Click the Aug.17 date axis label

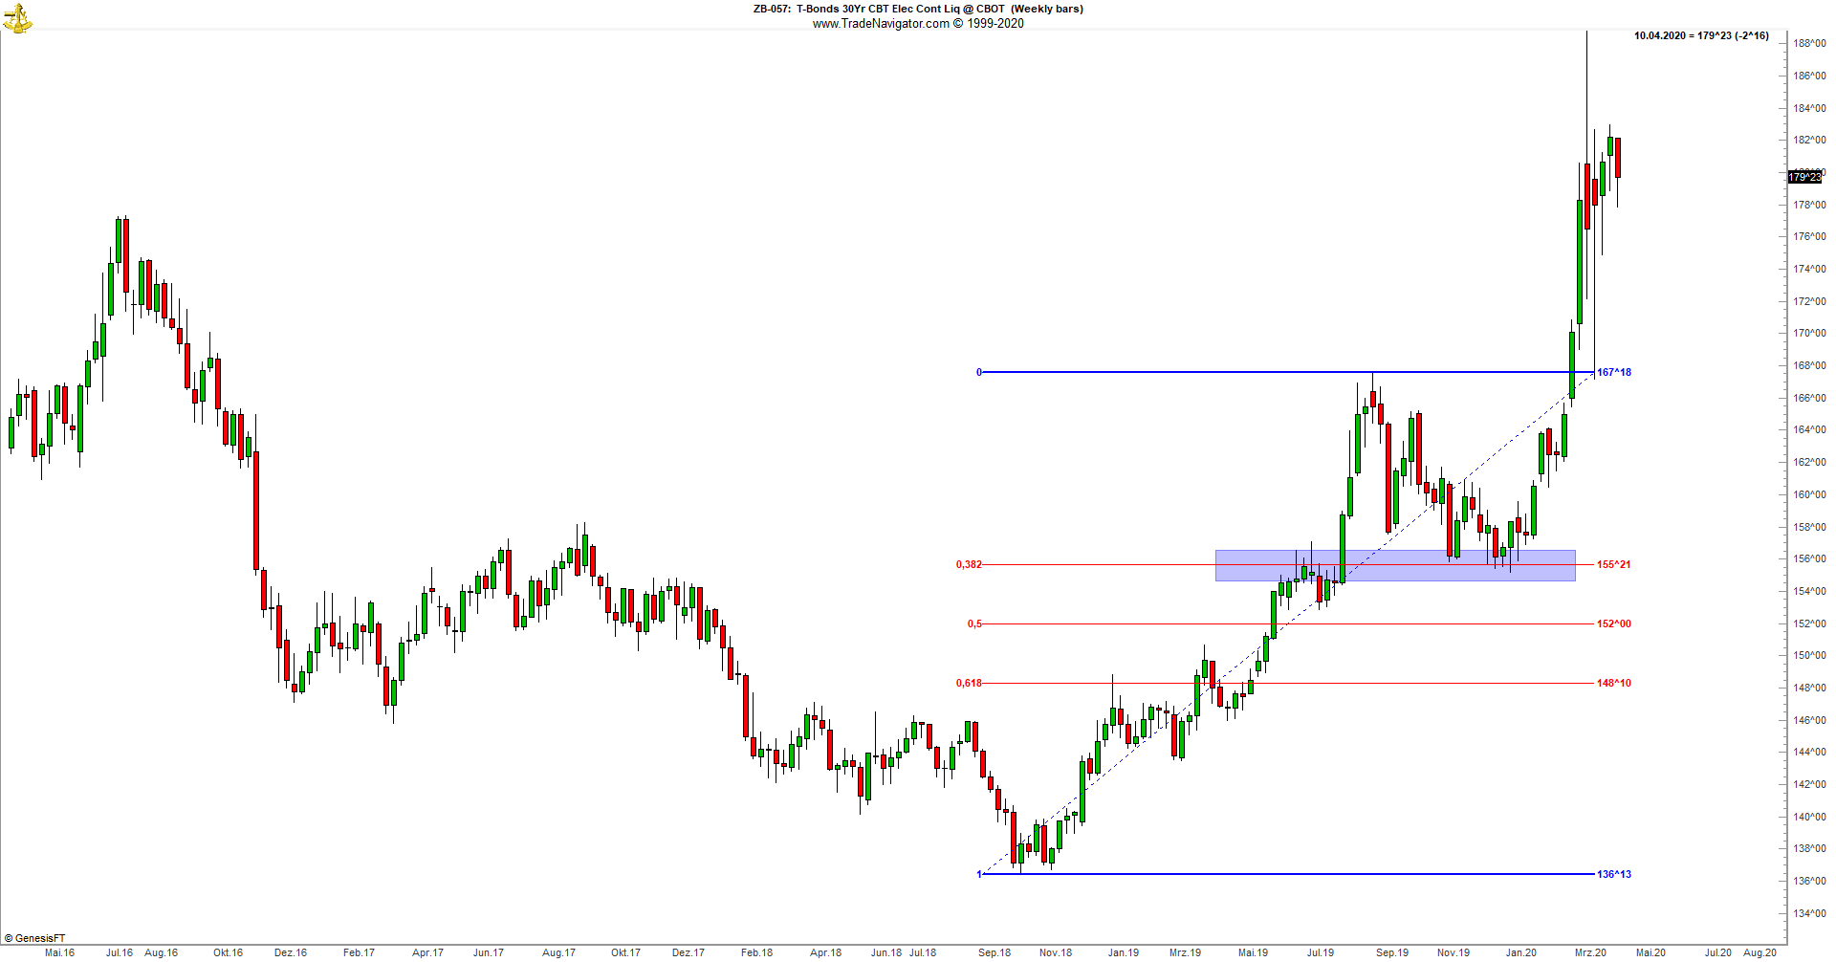point(558,952)
